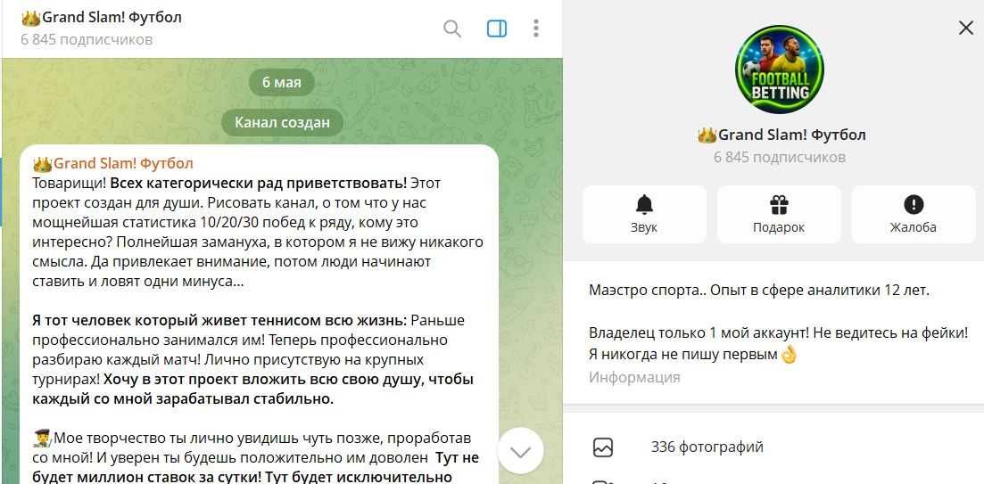Click the bold line about живет теннисом
The width and height of the screenshot is (984, 484).
coord(219,321)
